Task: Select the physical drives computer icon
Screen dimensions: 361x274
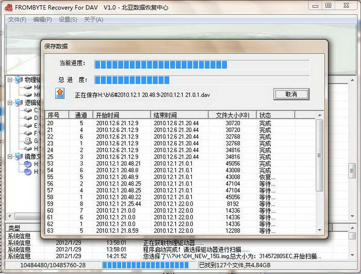Action: pos(19,80)
